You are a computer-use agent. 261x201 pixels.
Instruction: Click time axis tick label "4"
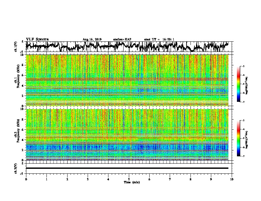click(108, 179)
